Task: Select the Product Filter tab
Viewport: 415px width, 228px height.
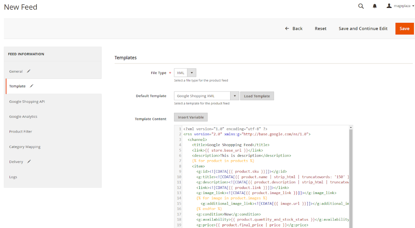Action: [x=20, y=132]
